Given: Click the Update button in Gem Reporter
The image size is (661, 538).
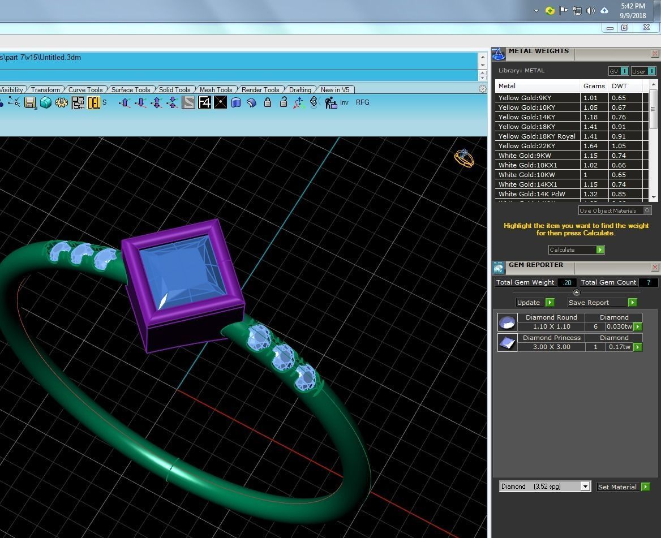Looking at the screenshot, I should point(535,303).
